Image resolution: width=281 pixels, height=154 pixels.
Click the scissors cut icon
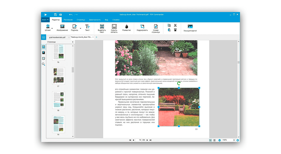tap(175, 25)
